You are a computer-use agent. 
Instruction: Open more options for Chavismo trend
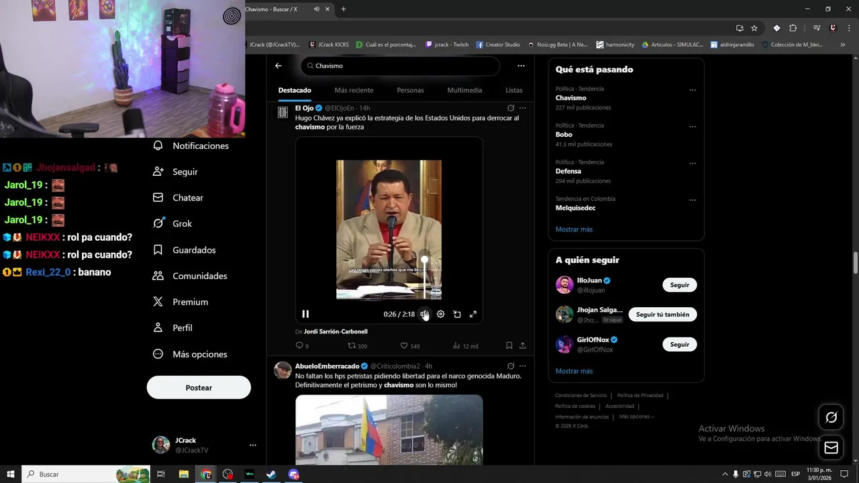coord(693,90)
